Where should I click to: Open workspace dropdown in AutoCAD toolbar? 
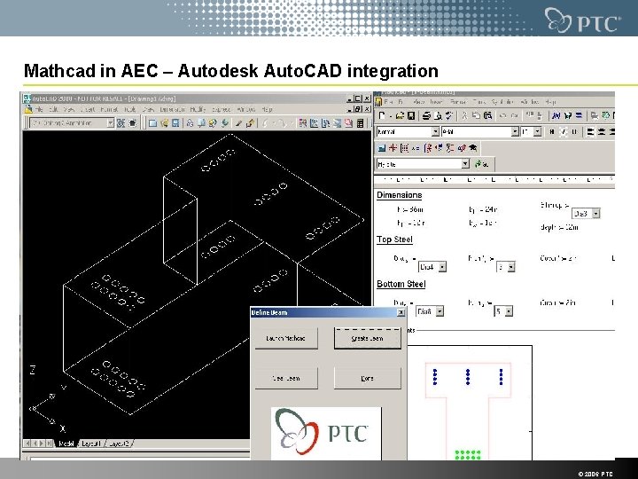pyautogui.click(x=110, y=123)
